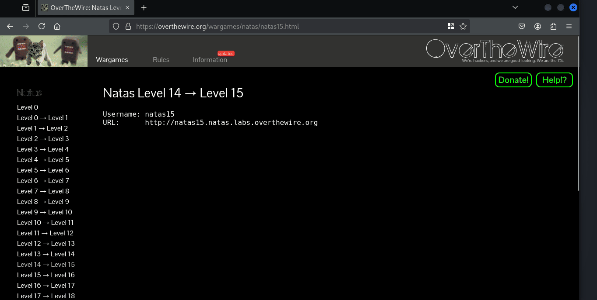Close the OverTheWire Natas tab

127,8
